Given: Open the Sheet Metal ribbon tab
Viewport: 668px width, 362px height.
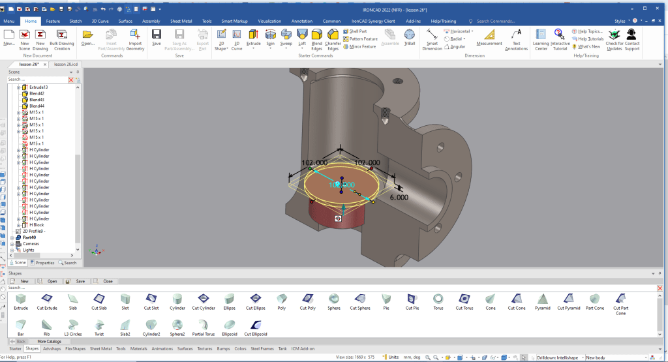Looking at the screenshot, I should 182,21.
